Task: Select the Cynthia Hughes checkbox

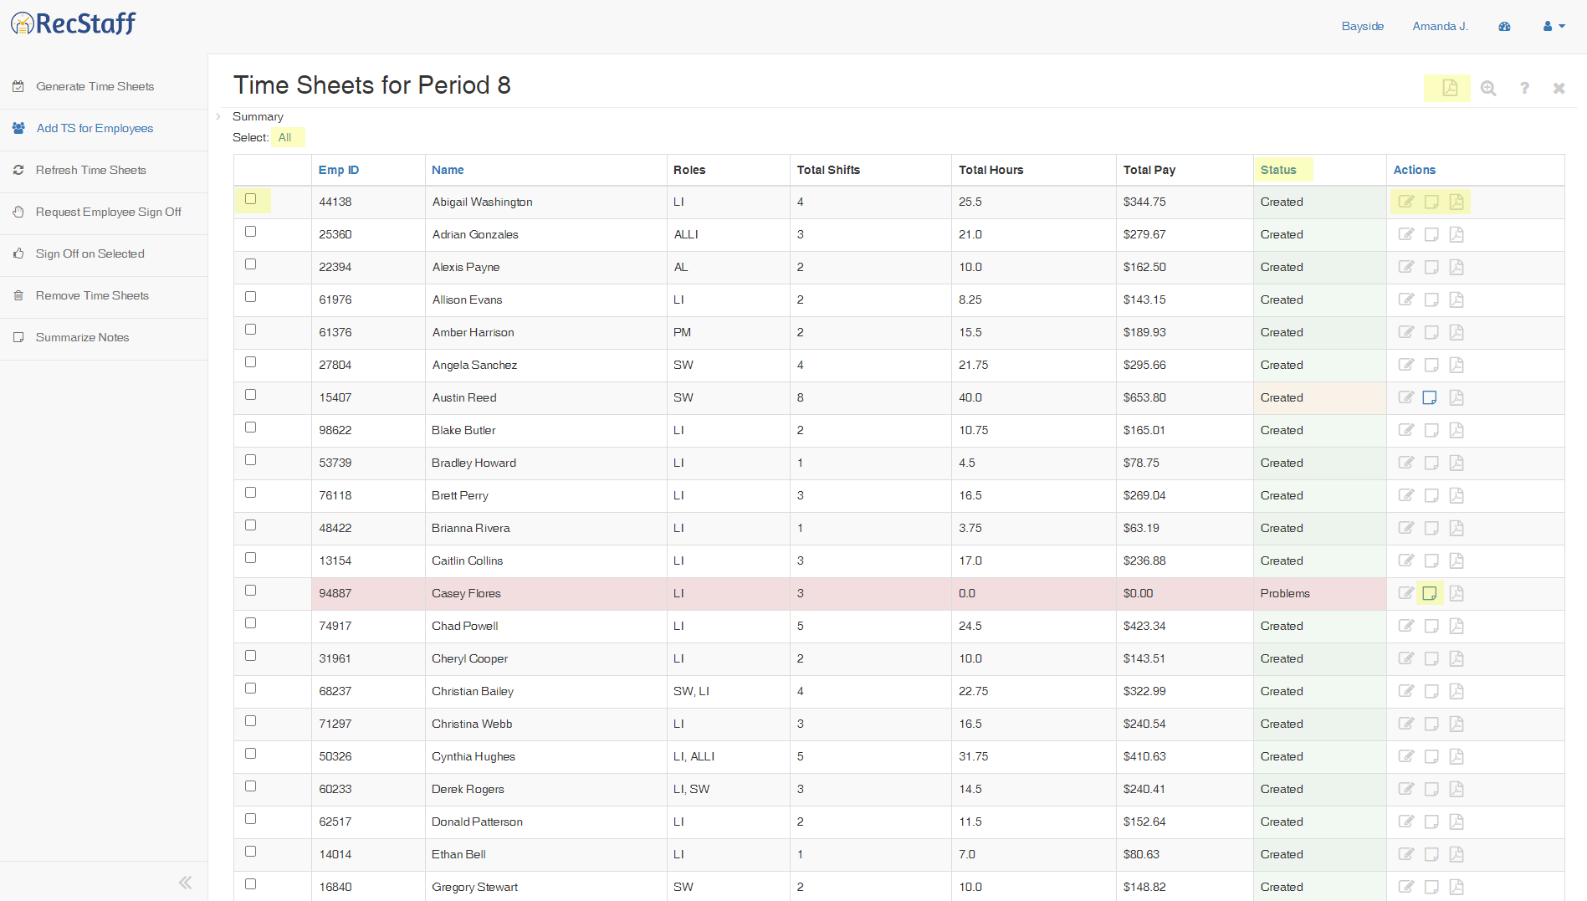Action: (250, 754)
